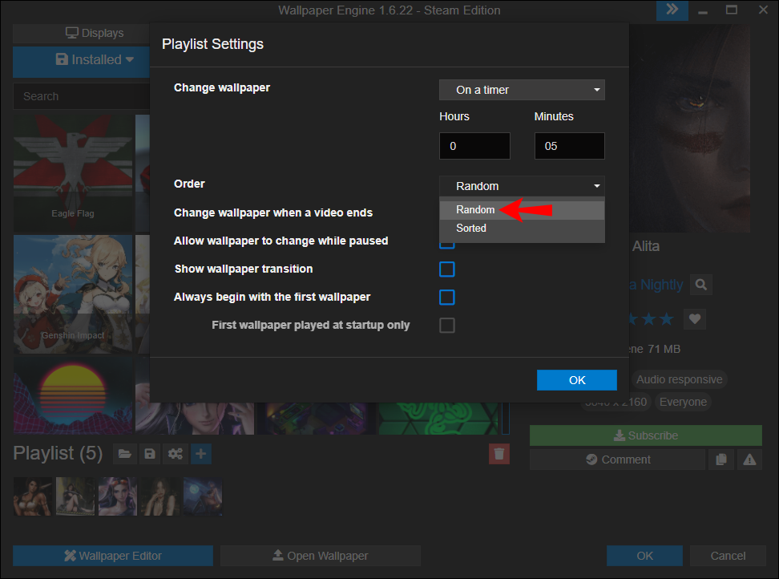Screen dimensions: 779x579
Task: Report wallpaper with warning triangle icon
Action: pos(749,460)
